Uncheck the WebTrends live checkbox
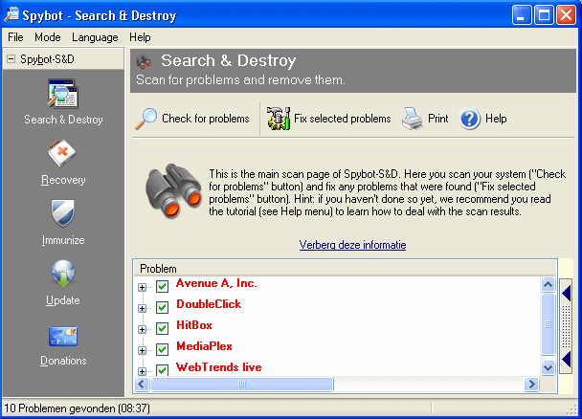 point(162,369)
